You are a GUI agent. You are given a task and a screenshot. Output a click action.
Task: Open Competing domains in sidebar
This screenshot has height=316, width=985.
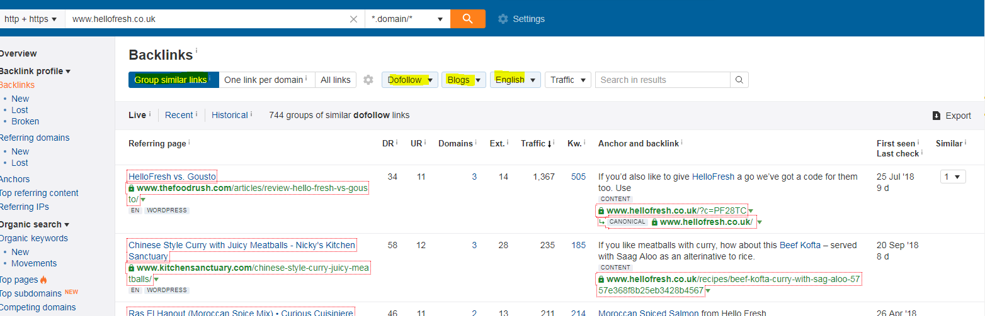[38, 307]
